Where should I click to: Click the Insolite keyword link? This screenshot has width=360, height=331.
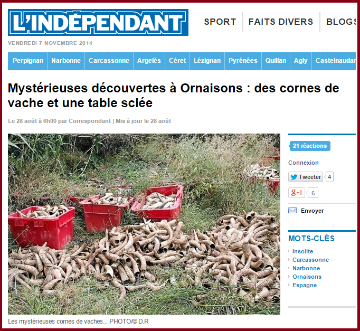302,251
